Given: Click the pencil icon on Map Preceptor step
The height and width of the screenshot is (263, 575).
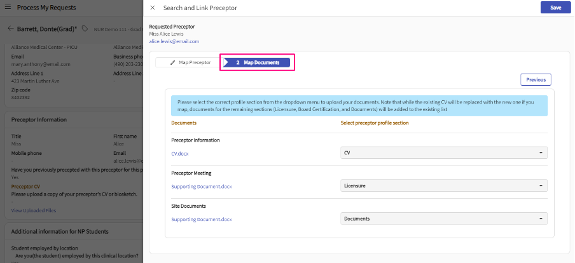Looking at the screenshot, I should [x=171, y=62].
